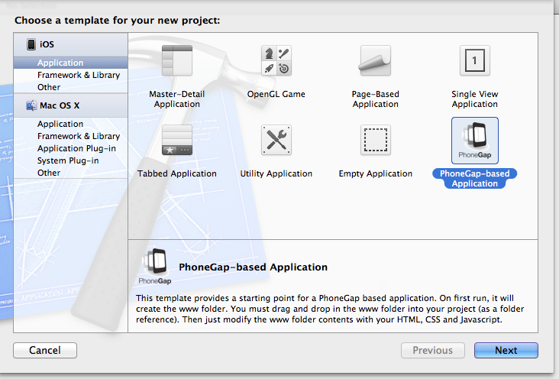This screenshot has height=379, width=559.
Task: Click the 'Page-Based Application' label
Action: pyautogui.click(x=376, y=99)
